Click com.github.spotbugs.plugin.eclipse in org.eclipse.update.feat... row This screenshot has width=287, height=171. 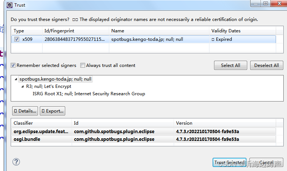(123, 132)
